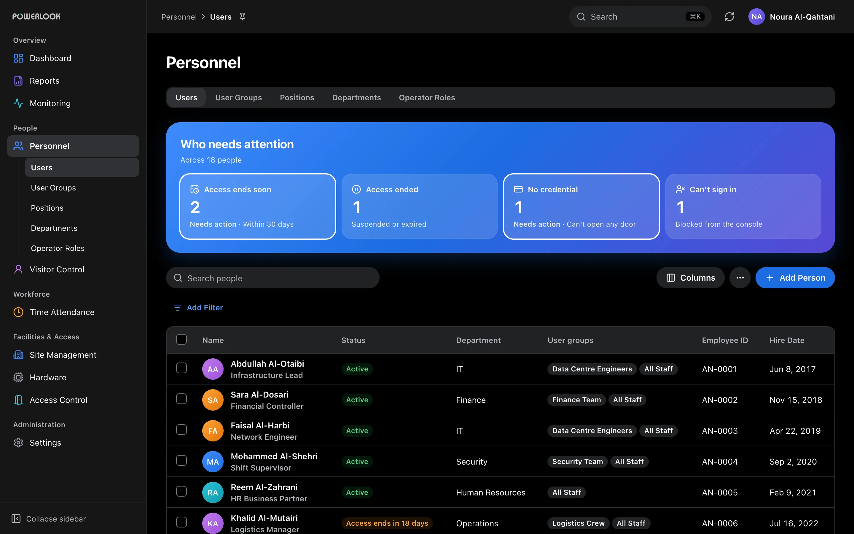Open Site Management
The height and width of the screenshot is (534, 854).
pos(73,355)
